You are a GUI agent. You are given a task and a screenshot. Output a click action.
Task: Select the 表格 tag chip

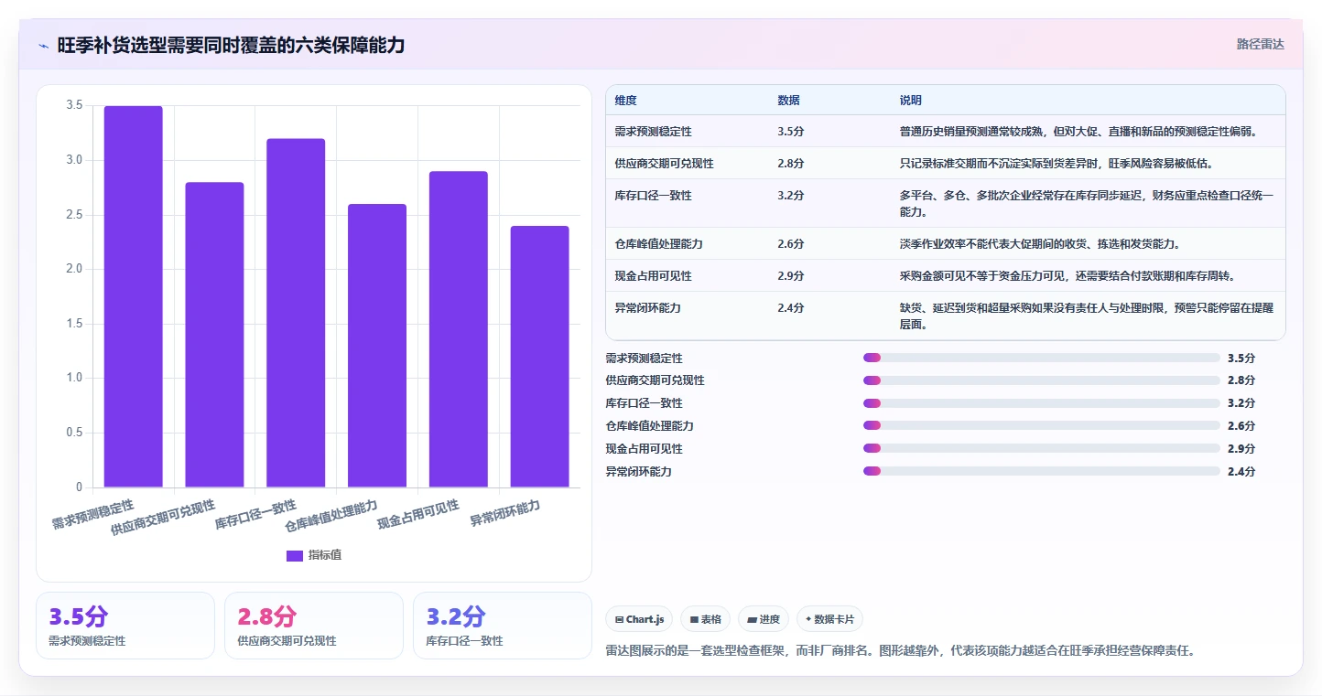pos(705,619)
